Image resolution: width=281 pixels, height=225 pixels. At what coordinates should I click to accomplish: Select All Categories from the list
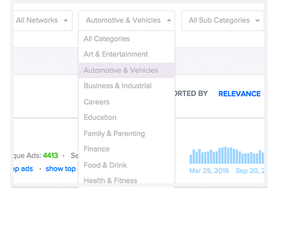tap(126, 39)
